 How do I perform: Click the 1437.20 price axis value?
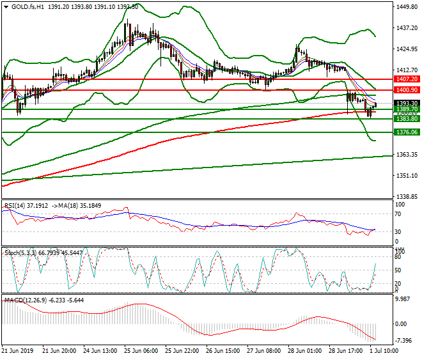(x=407, y=28)
